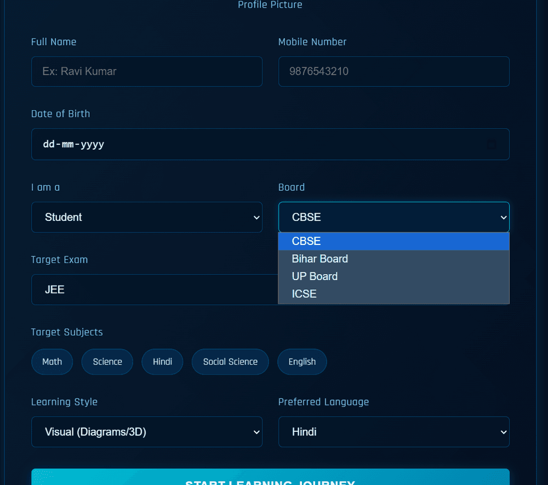Screen dimensions: 548x485
Task: Click the Start Learning Journey button
Action: [x=270, y=479]
